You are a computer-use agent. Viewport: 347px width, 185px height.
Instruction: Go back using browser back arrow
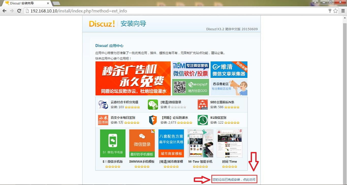[4, 11]
